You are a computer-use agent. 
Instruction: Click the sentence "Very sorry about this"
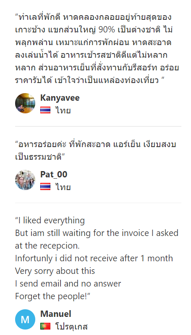coord(55,271)
